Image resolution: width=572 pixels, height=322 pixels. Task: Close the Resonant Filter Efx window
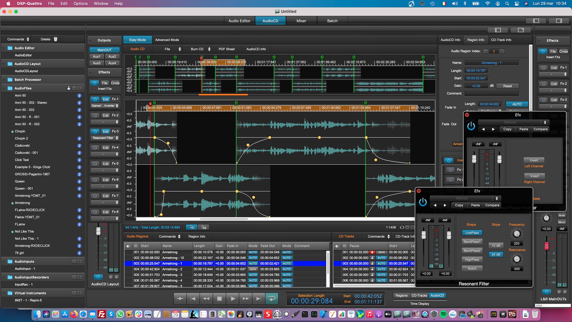pos(419,191)
